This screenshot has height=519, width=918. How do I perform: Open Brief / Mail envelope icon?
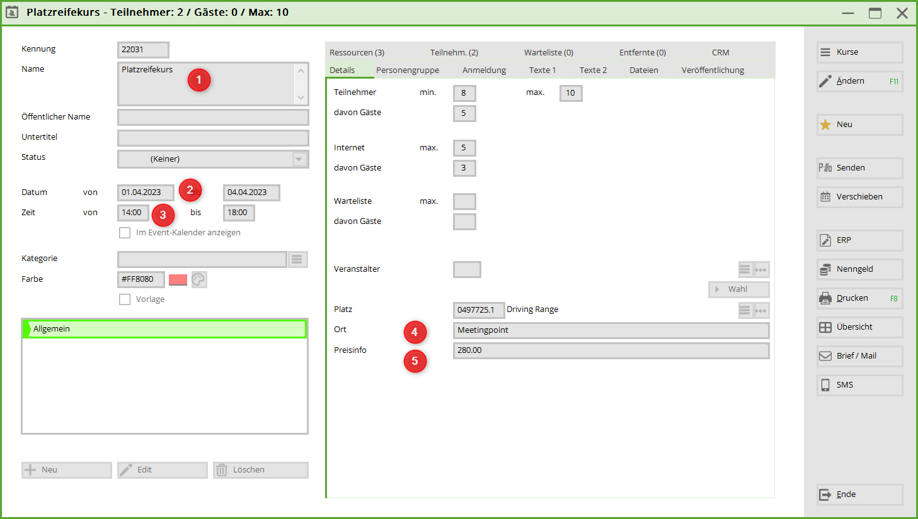click(x=825, y=356)
